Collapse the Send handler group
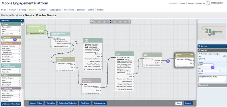 [x=3, y=24]
